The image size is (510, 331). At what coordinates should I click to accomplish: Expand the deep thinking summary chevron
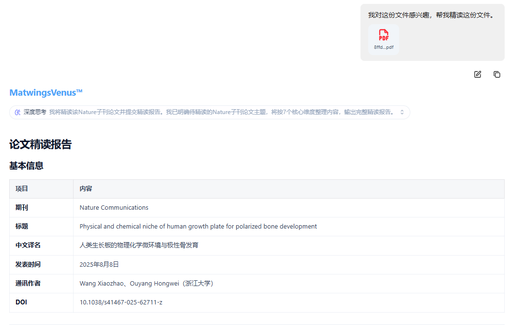(402, 112)
